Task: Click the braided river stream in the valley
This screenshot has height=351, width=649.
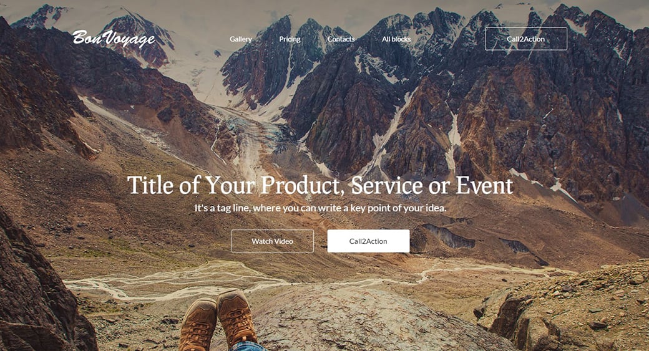Action: point(174,281)
